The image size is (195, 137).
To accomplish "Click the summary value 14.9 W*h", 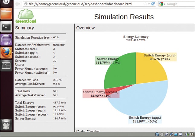I will coord(59,114).
